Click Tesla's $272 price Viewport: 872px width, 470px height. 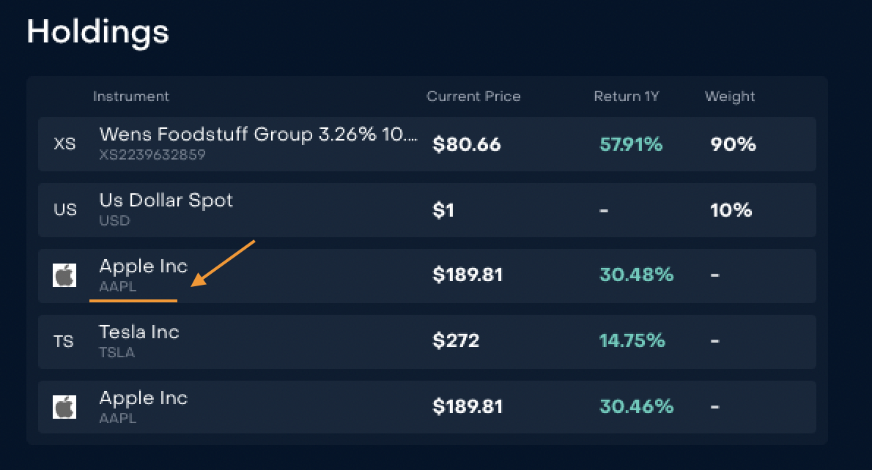(456, 342)
